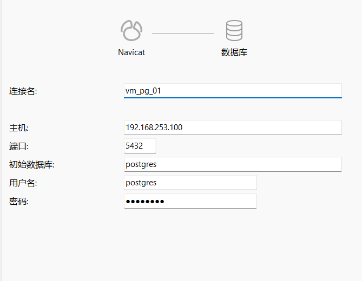Viewport: 362px width, 281px height.
Task: Click the initial database field
Action: click(x=233, y=164)
